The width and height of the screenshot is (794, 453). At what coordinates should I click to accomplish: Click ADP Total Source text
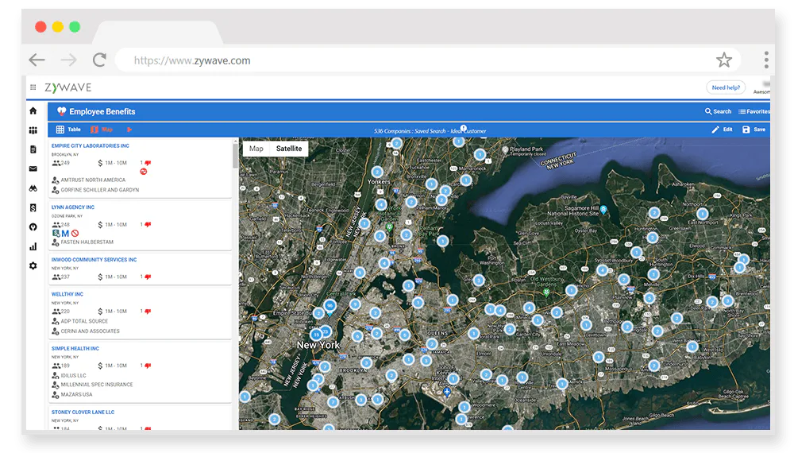tap(85, 321)
